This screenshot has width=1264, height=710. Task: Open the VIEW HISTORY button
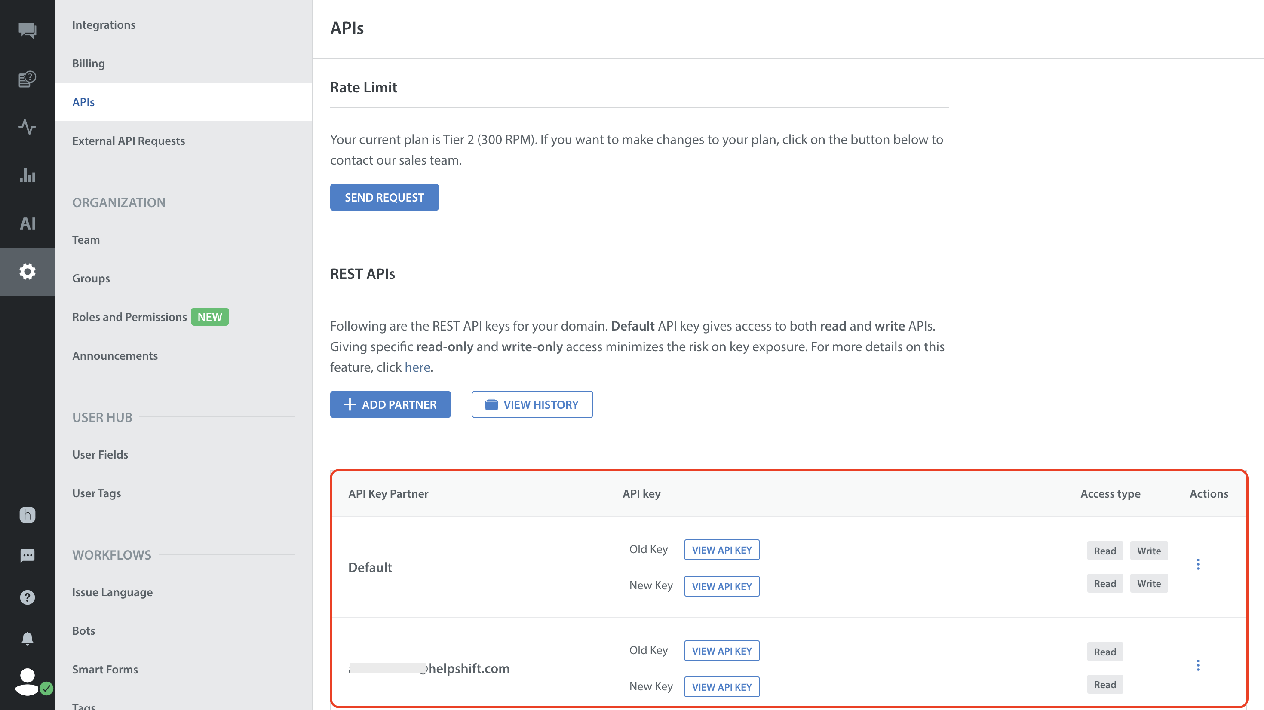click(x=532, y=404)
